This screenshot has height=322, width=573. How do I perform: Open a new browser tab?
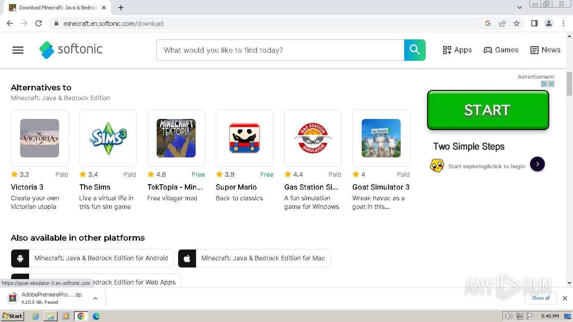point(121,8)
